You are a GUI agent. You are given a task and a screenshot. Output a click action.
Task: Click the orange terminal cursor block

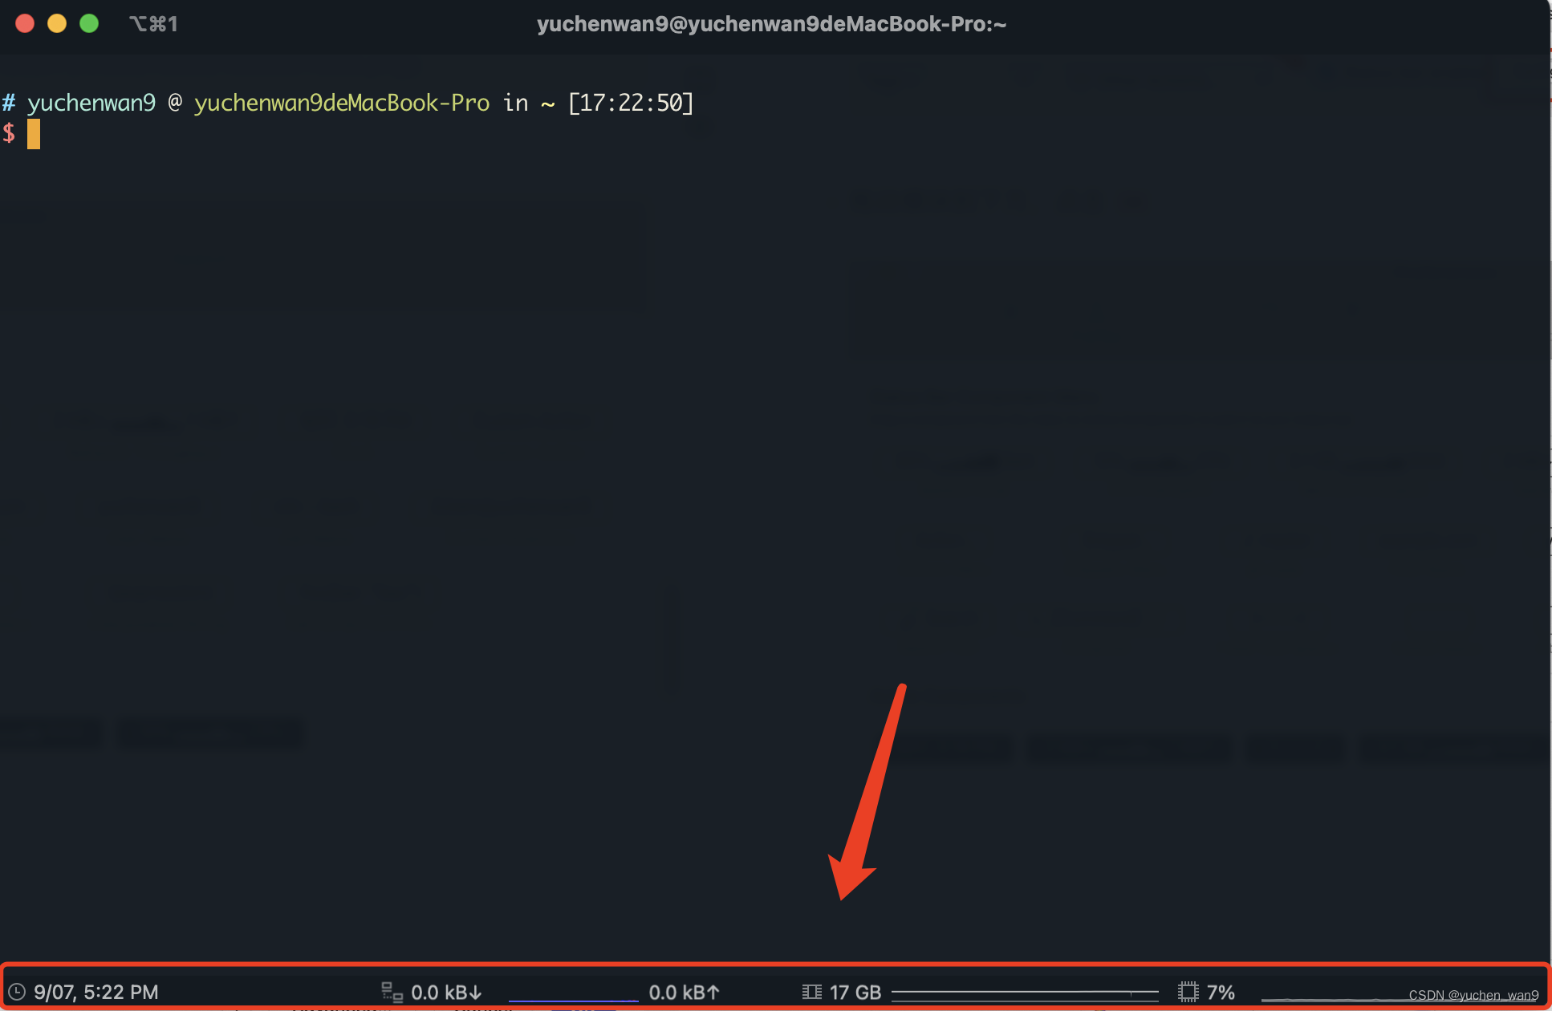pyautogui.click(x=34, y=134)
